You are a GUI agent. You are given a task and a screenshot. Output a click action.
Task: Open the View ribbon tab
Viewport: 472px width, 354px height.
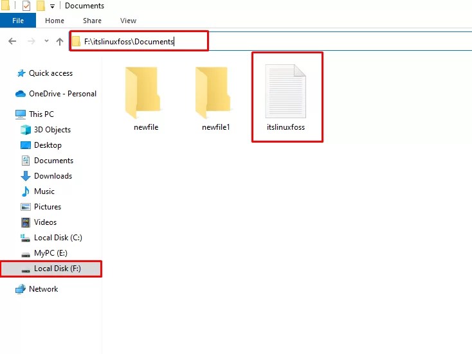click(x=128, y=21)
